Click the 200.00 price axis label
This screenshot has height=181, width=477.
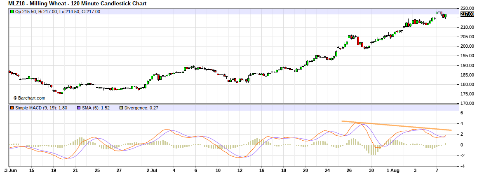click(467, 46)
